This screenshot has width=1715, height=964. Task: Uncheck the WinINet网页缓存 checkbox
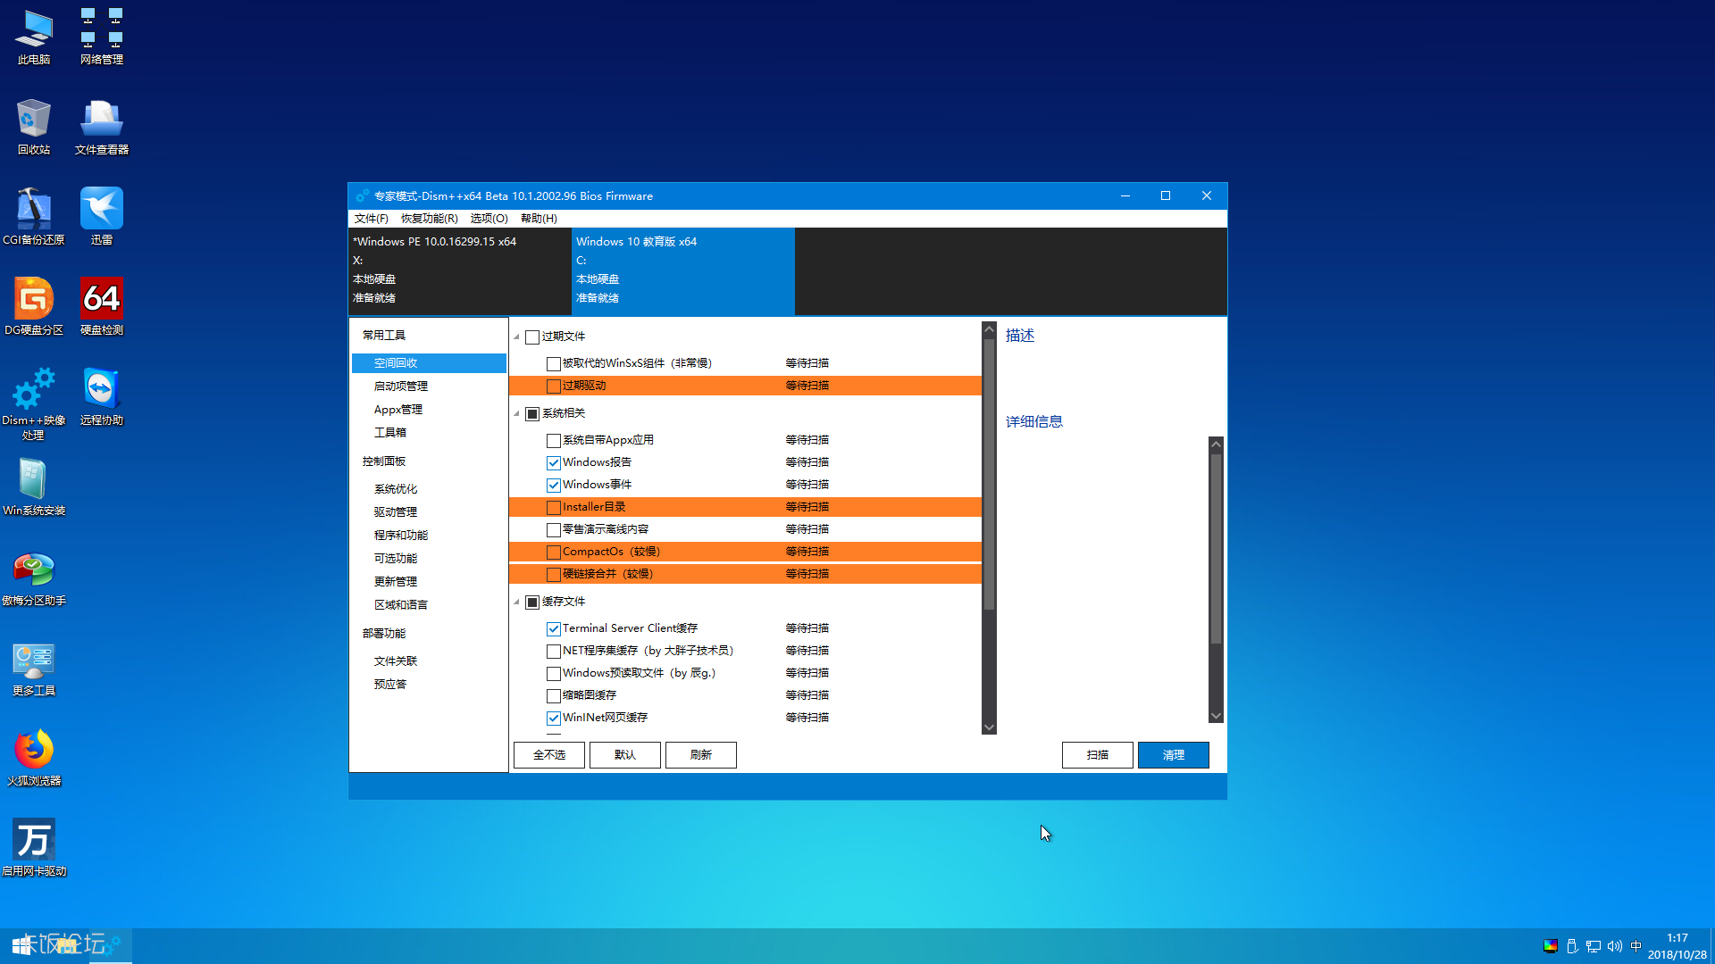(x=554, y=719)
